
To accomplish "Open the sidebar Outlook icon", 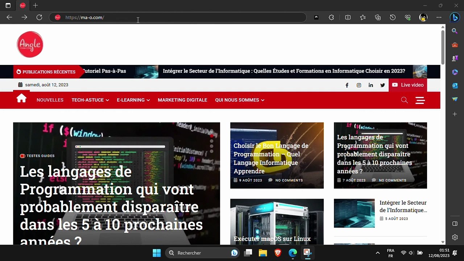I will 455,86.
